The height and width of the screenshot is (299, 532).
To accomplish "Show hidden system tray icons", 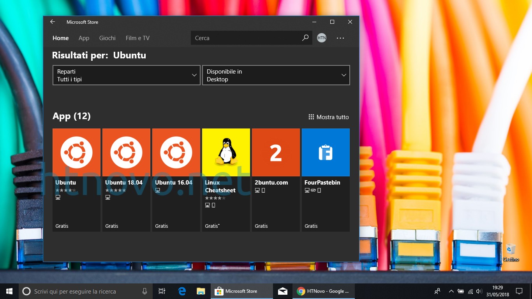I will click(x=451, y=291).
